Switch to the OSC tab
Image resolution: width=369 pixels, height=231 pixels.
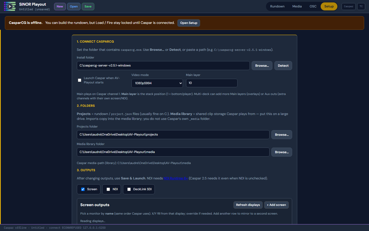pyautogui.click(x=313, y=6)
